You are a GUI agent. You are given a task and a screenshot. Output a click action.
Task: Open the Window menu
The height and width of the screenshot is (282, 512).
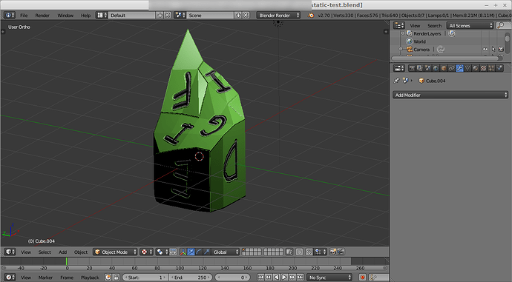pyautogui.click(x=65, y=16)
